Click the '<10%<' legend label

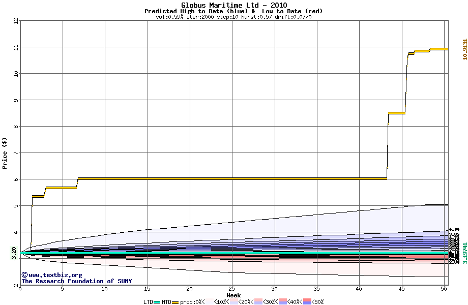[x=221, y=302]
